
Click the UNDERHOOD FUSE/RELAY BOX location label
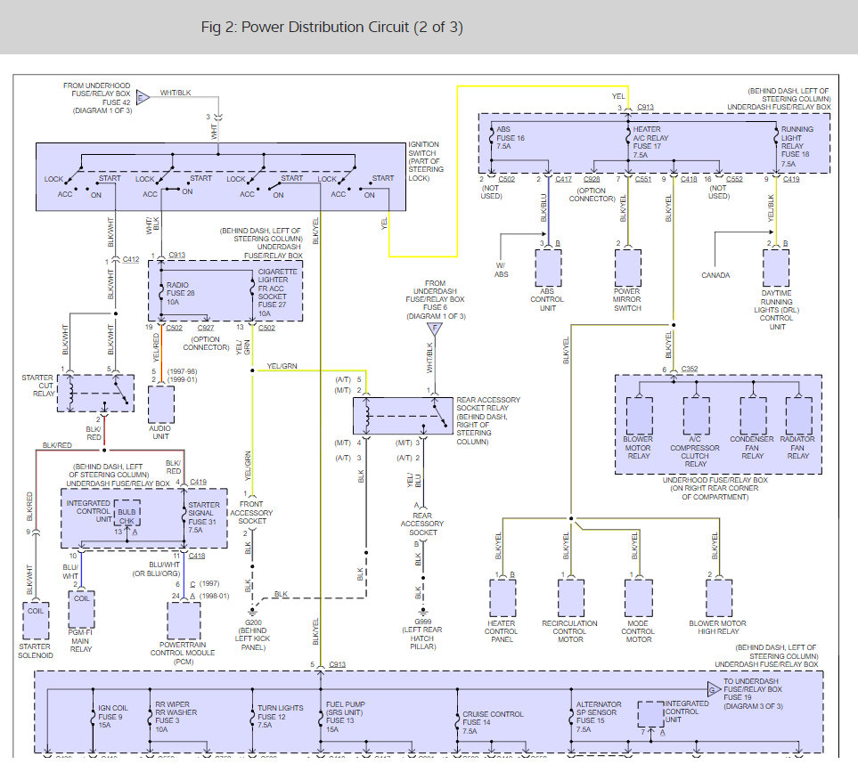pos(715,488)
